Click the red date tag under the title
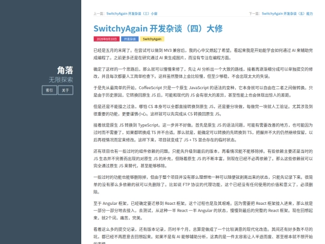Image resolution: width=325 pixels, height=244 pixels. pyautogui.click(x=107, y=39)
